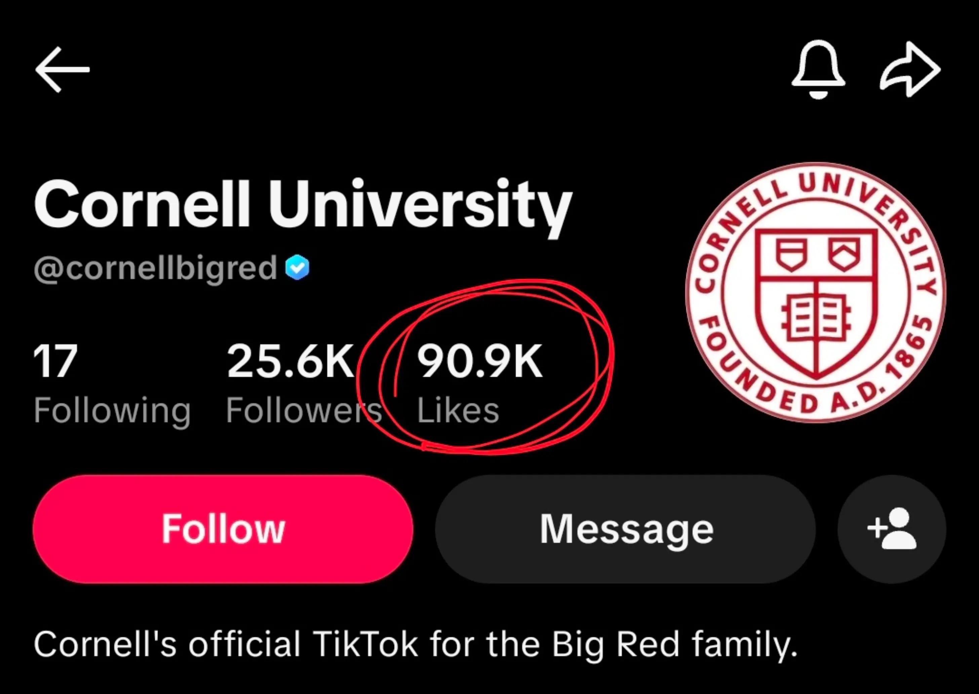Viewport: 979px width, 694px height.
Task: Tap the @cornellbigred username
Action: (x=156, y=268)
